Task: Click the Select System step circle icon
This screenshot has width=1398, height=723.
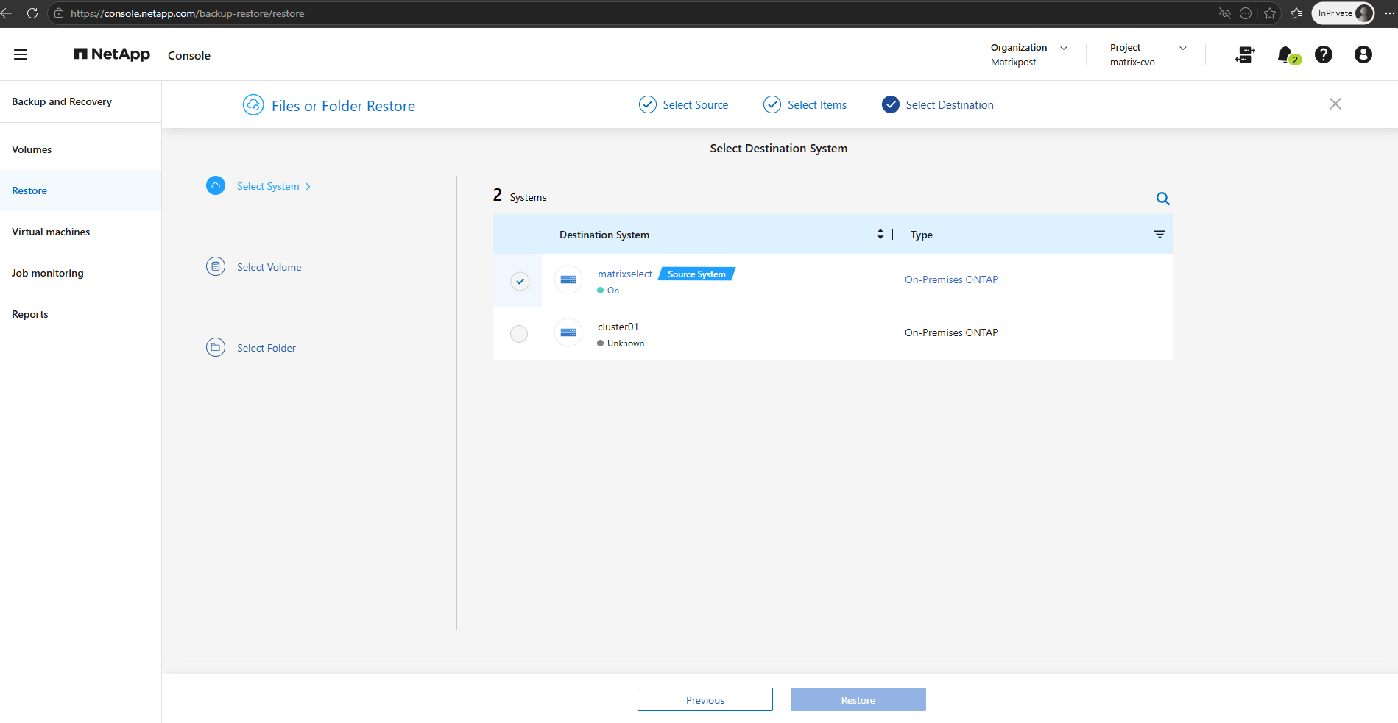Action: click(216, 185)
